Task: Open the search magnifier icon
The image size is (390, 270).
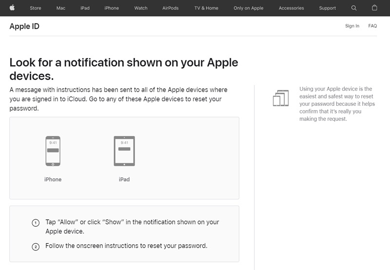Action: [354, 8]
